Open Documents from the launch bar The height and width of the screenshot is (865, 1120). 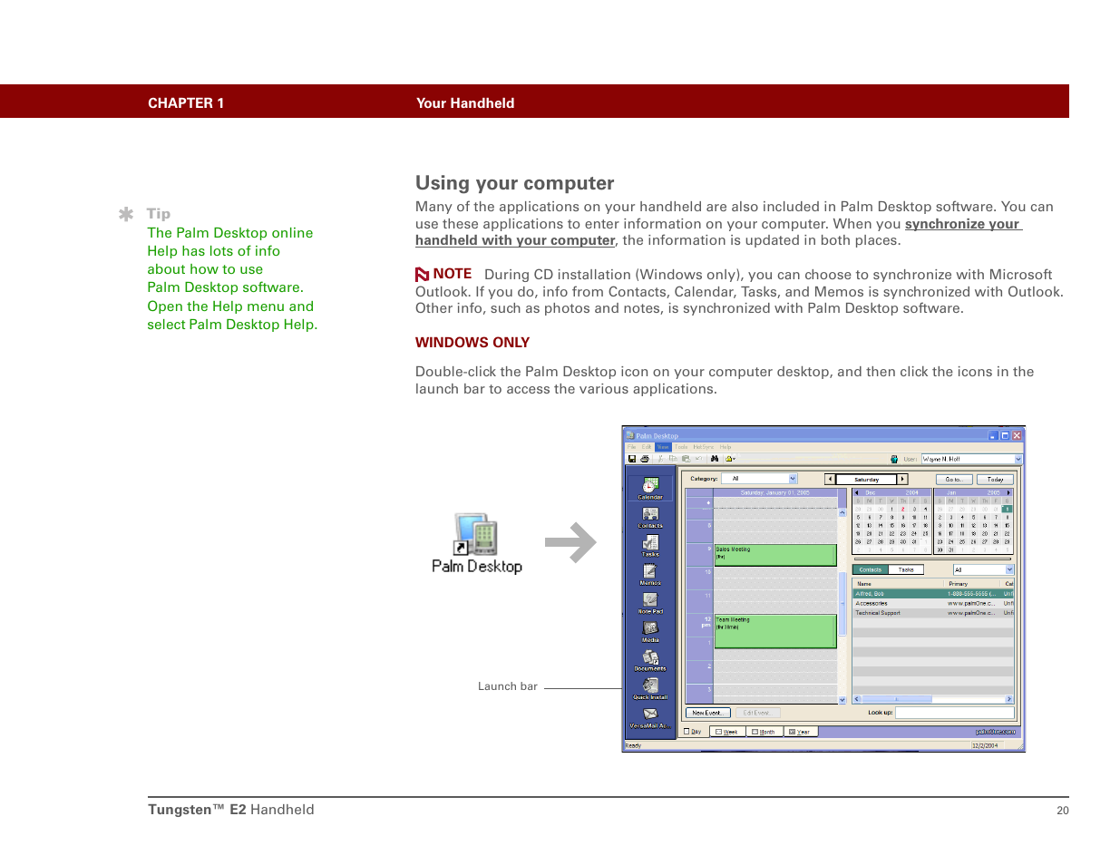650,659
